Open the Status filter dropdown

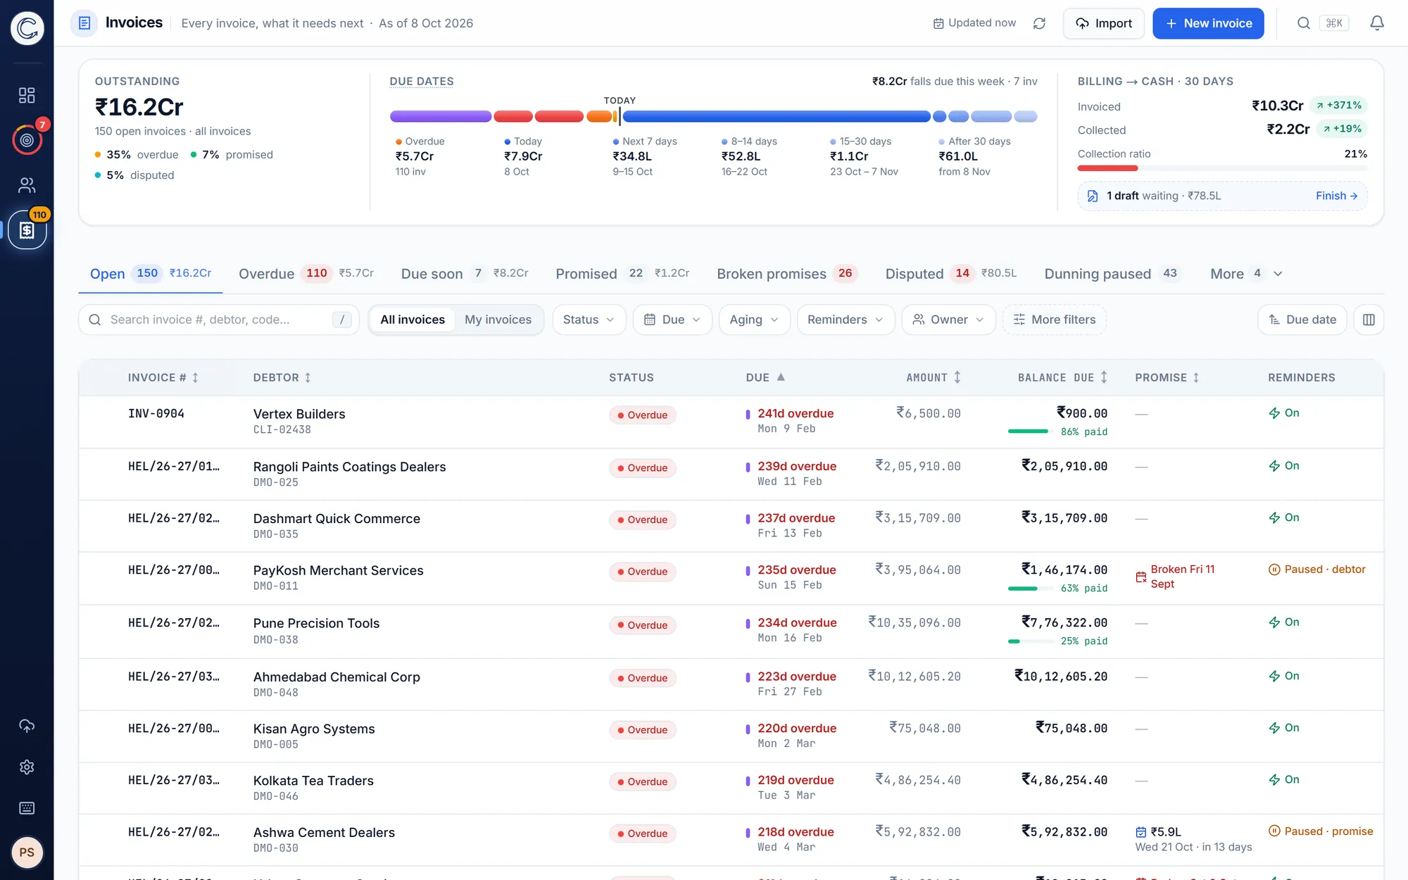pyautogui.click(x=589, y=320)
